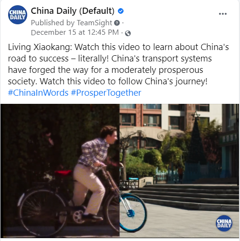Viewport: 240px width, 241px height.
Task: Open the #ProsperTogether hashtag
Action: (106, 93)
